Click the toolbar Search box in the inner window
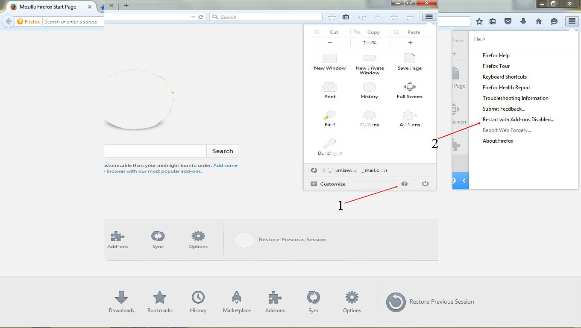The height and width of the screenshot is (328, 581). 266,17
